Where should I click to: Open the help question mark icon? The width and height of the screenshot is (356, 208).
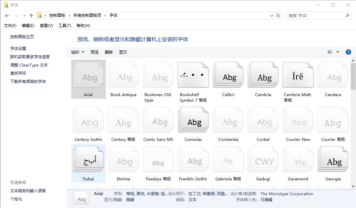pos(348,52)
